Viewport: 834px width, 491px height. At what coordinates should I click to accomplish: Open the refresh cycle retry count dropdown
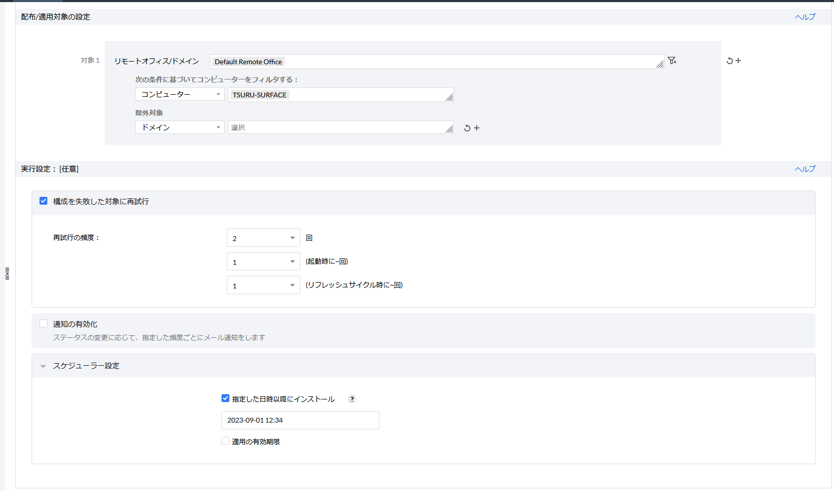tap(264, 285)
